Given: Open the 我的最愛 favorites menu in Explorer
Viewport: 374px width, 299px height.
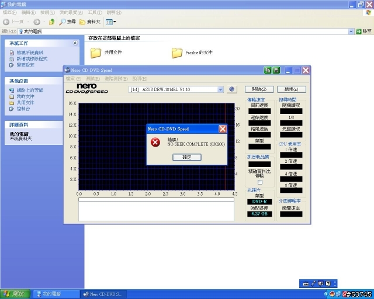Looking at the screenshot, I should tap(71, 12).
